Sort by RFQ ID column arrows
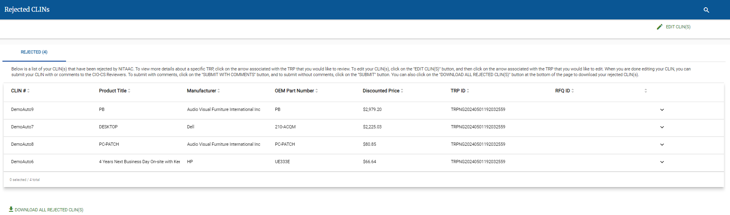This screenshot has height=215, width=730. click(x=572, y=91)
